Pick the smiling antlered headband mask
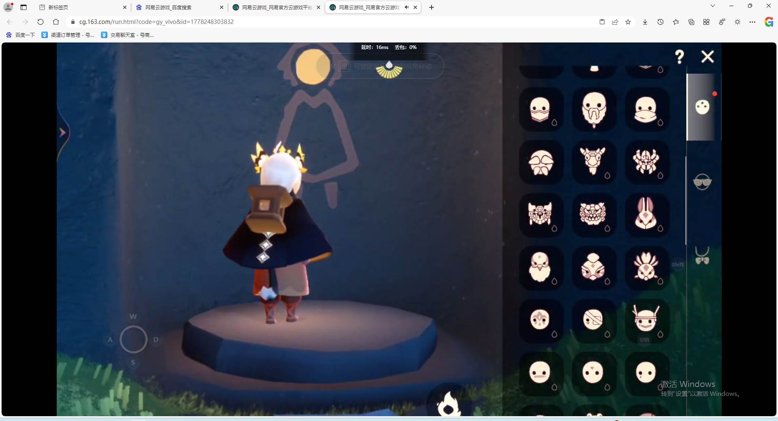Image resolution: width=778 pixels, height=421 pixels. (x=647, y=321)
